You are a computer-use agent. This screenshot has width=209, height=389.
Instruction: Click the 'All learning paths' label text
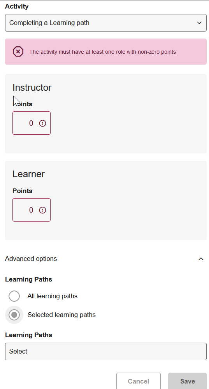coord(53,296)
